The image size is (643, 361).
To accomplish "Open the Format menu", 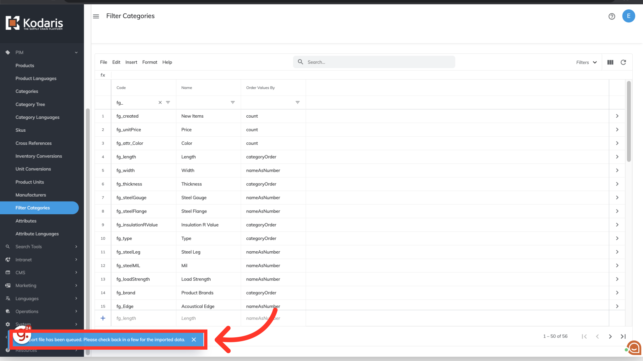I will click(x=149, y=62).
